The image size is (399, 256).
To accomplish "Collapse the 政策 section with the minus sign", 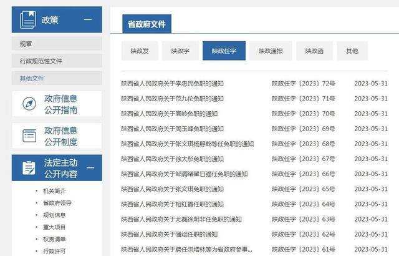I will pyautogui.click(x=88, y=19).
